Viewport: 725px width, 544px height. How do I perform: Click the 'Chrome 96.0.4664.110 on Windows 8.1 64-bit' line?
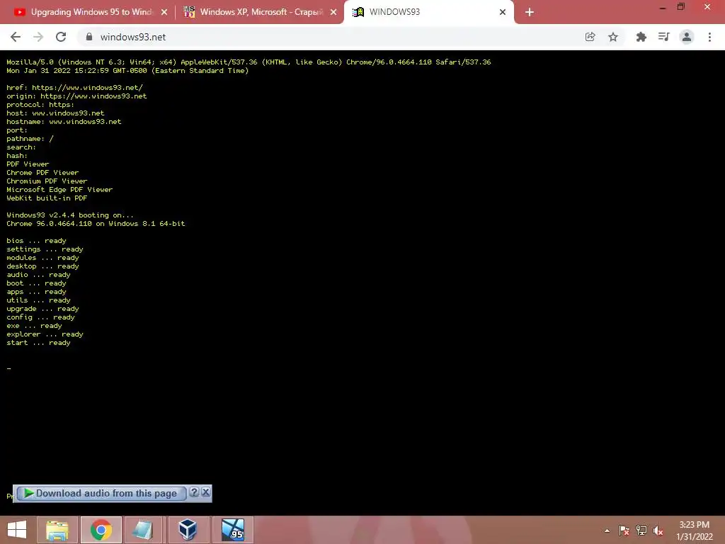coord(96,223)
